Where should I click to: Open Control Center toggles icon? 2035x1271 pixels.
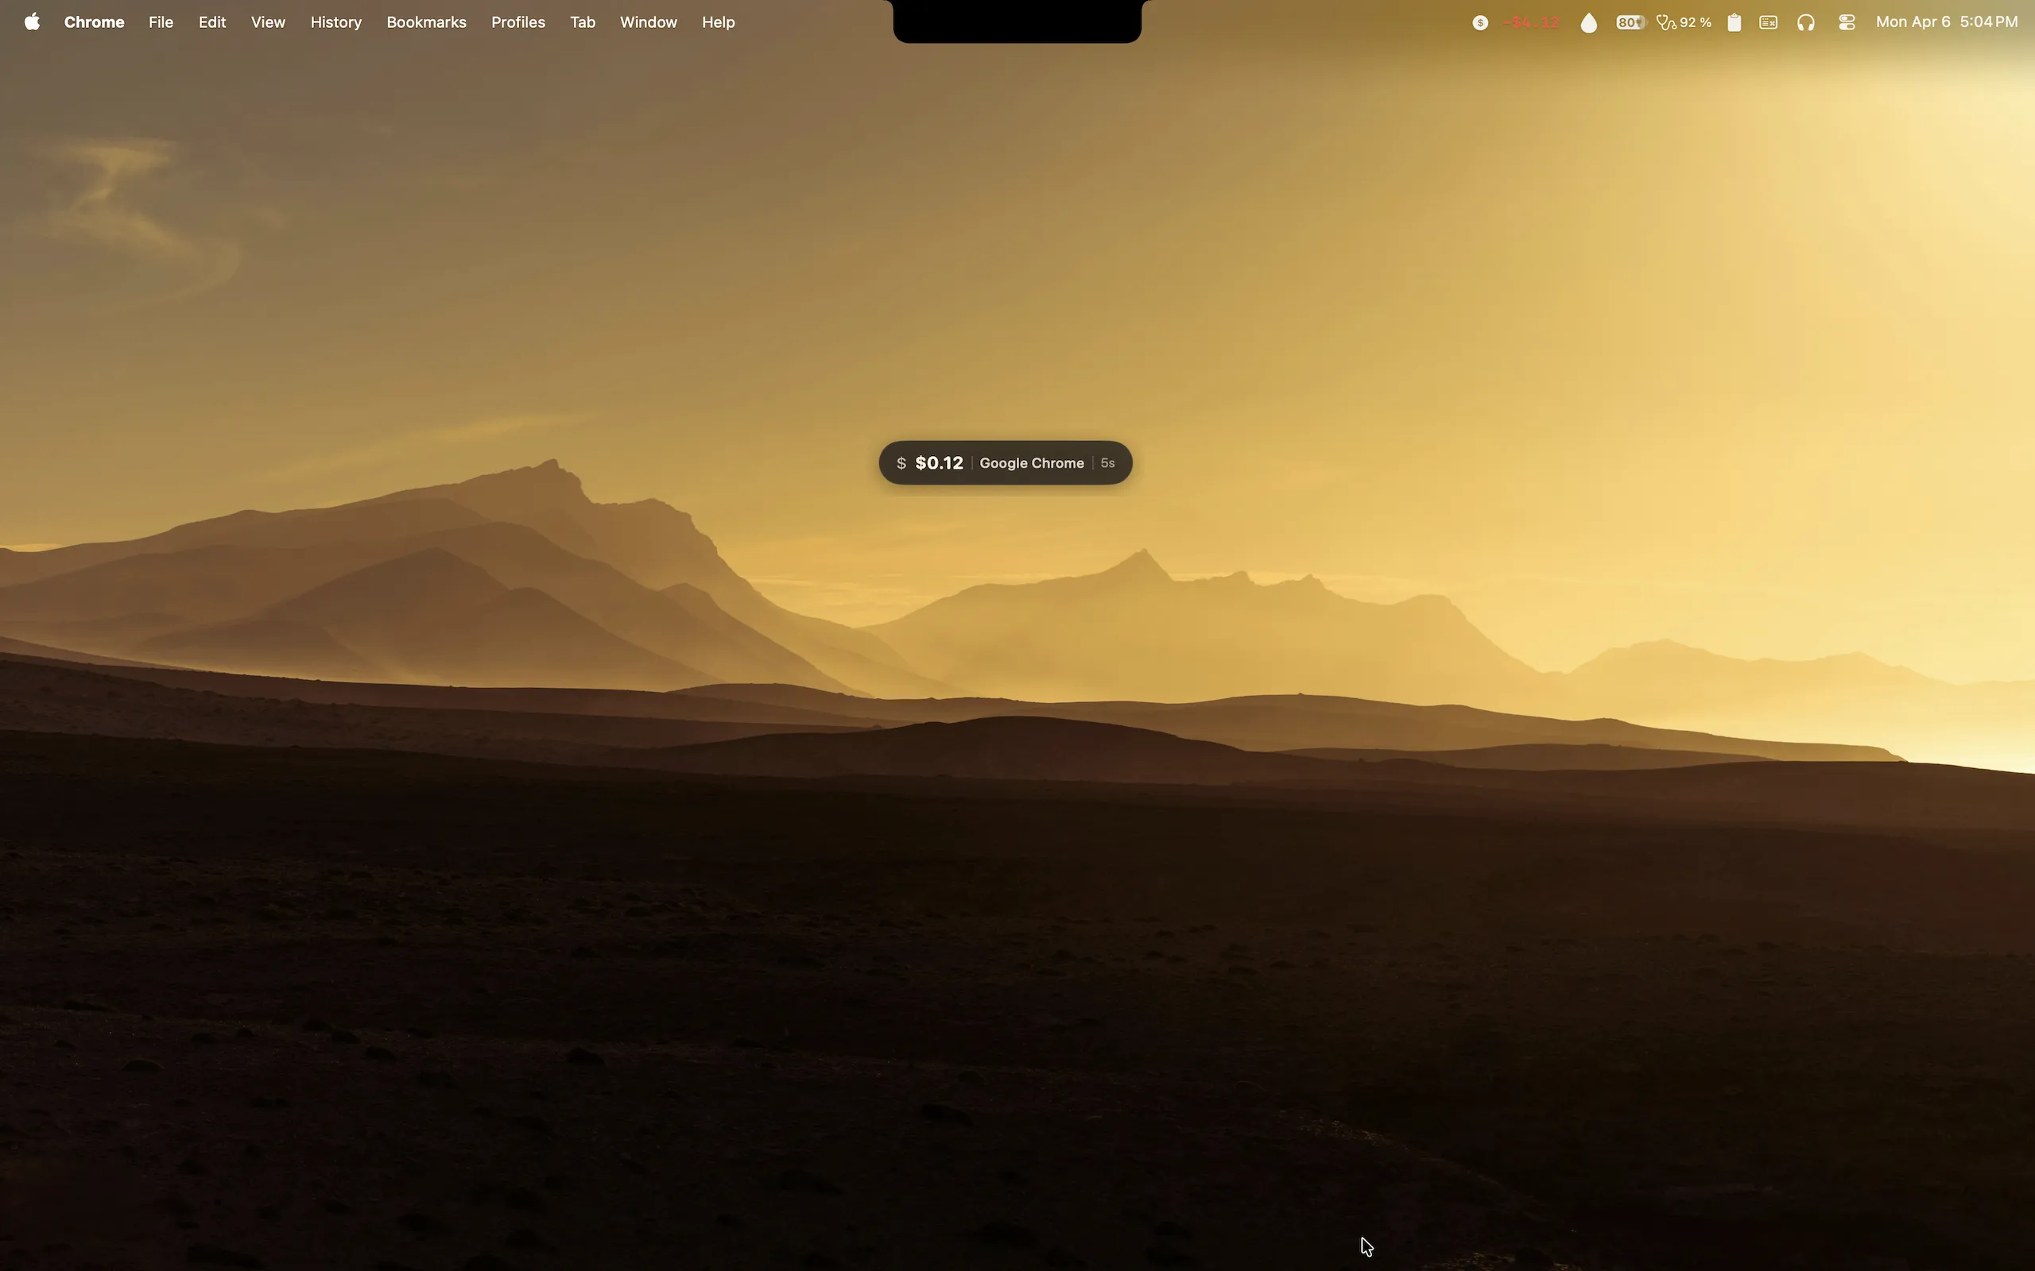[1846, 23]
